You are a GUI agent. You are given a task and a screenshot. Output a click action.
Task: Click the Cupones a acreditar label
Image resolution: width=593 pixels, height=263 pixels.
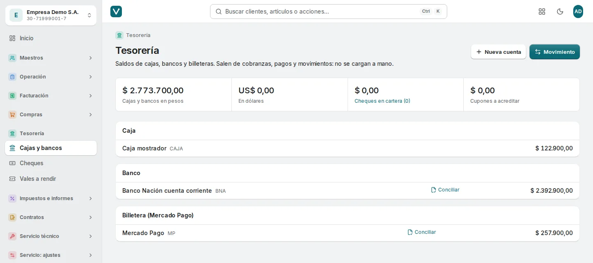(x=495, y=101)
